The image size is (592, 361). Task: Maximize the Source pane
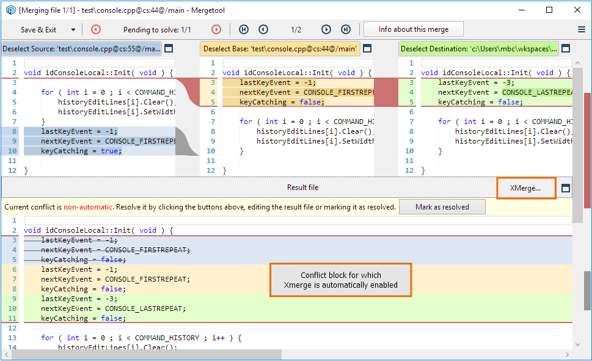pyautogui.click(x=169, y=49)
